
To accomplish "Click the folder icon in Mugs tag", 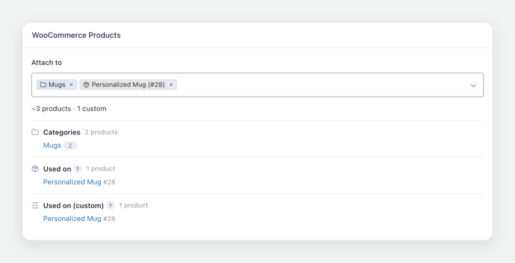I will point(43,85).
